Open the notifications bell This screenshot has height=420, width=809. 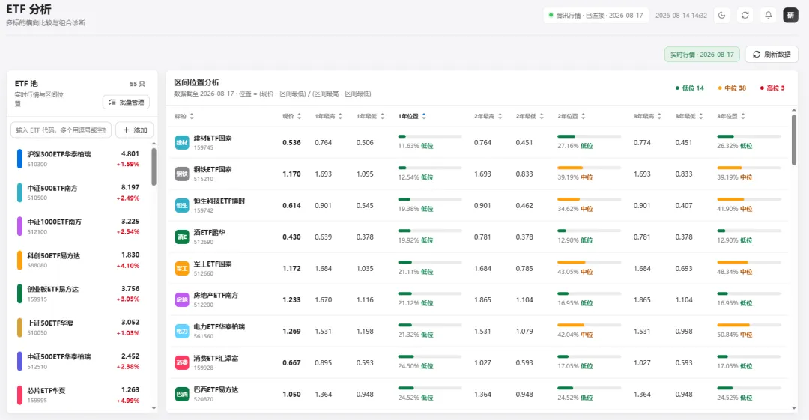768,16
